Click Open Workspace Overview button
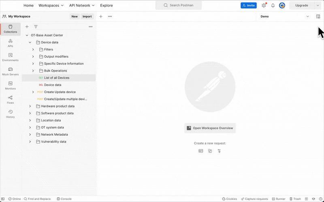Image resolution: width=324 pixels, height=202 pixels. tap(210, 128)
